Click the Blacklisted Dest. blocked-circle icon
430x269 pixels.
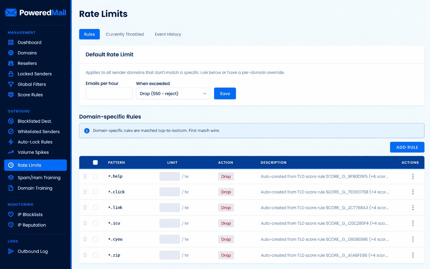(x=11, y=121)
